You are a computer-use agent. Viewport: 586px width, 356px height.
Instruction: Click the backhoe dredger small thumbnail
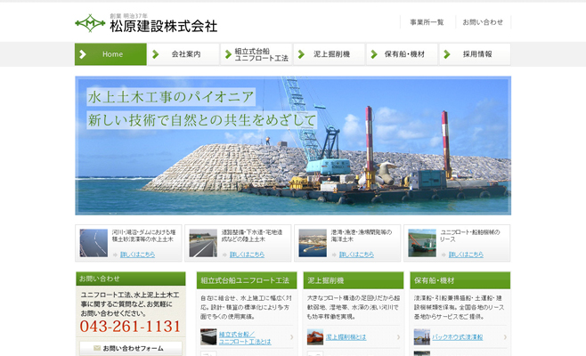(x=422, y=337)
